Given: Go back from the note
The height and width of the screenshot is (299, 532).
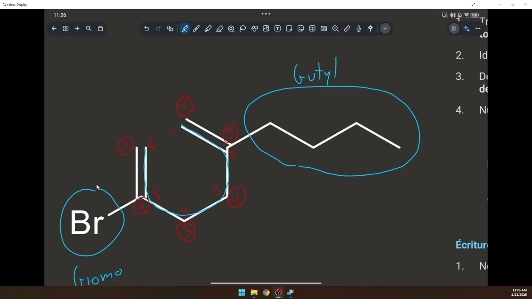Looking at the screenshot, I should click(54, 29).
